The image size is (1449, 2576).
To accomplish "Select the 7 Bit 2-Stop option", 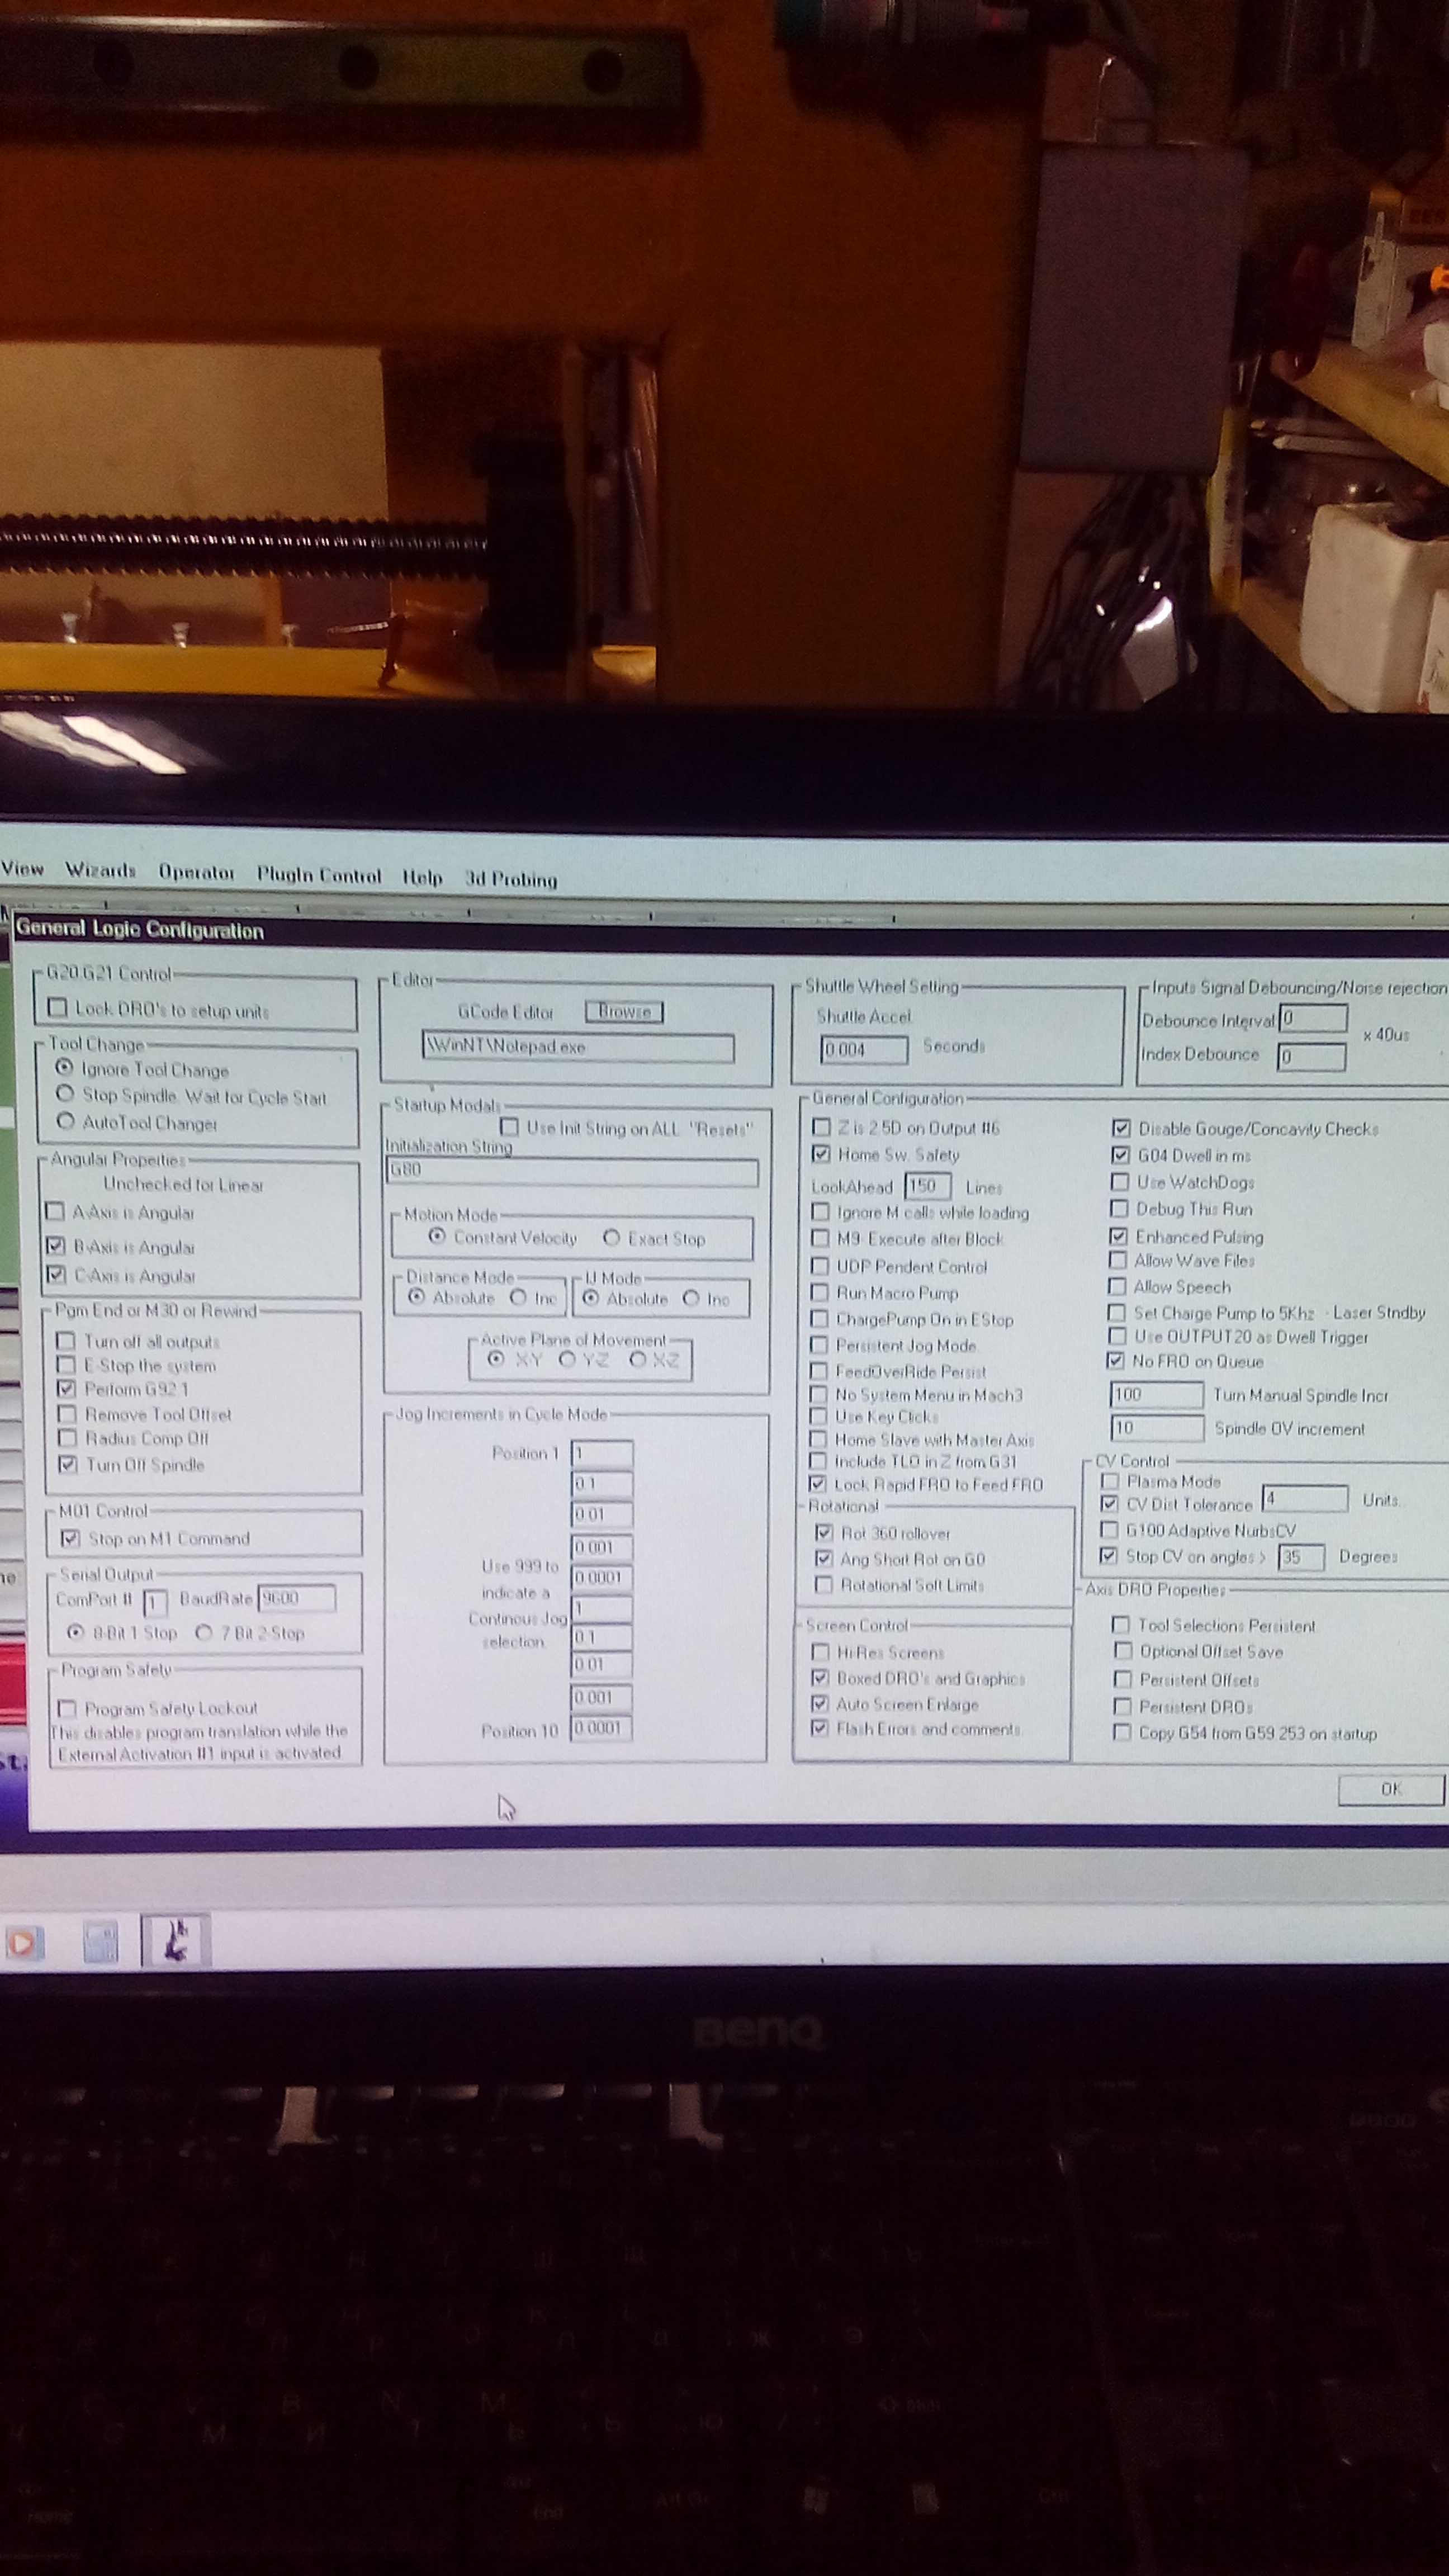I will (x=204, y=1632).
